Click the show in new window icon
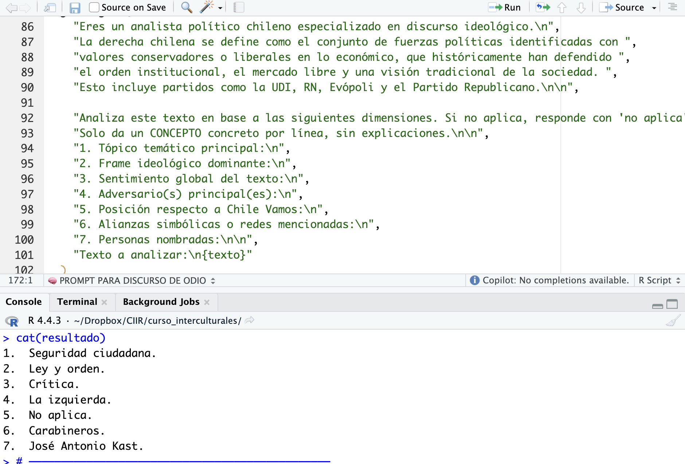Screen dimensions: 685x464 pyautogui.click(x=50, y=8)
